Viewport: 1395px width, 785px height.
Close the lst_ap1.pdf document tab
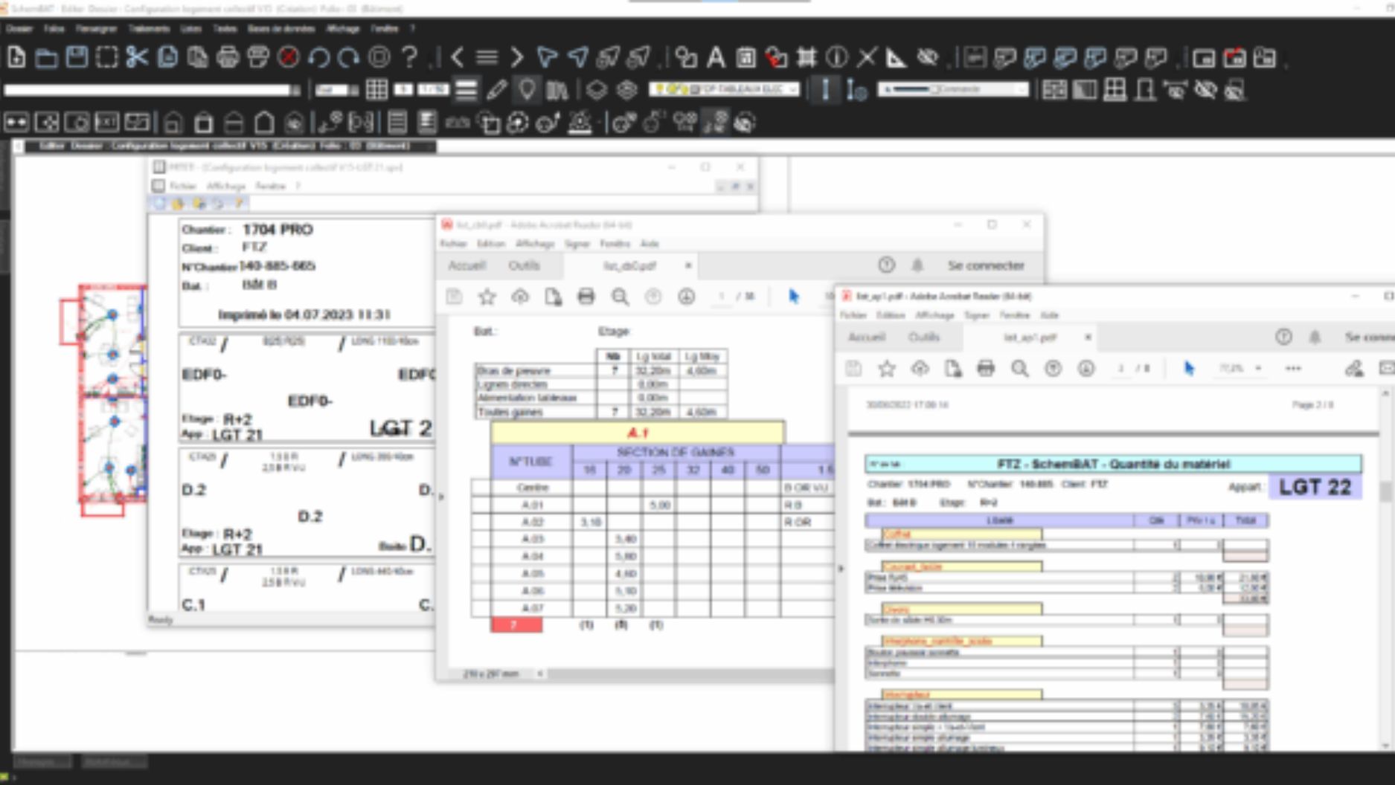pyautogui.click(x=1088, y=337)
